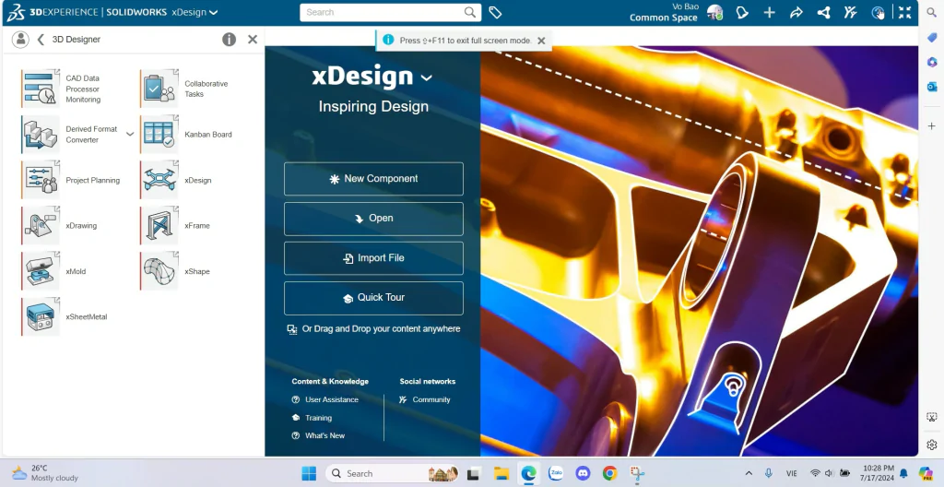Open the Collaborative Tasks app icon

tap(159, 89)
